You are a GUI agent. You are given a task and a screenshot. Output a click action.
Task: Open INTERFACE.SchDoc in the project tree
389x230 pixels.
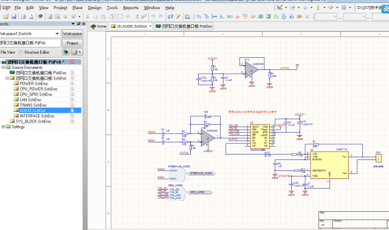(37, 116)
